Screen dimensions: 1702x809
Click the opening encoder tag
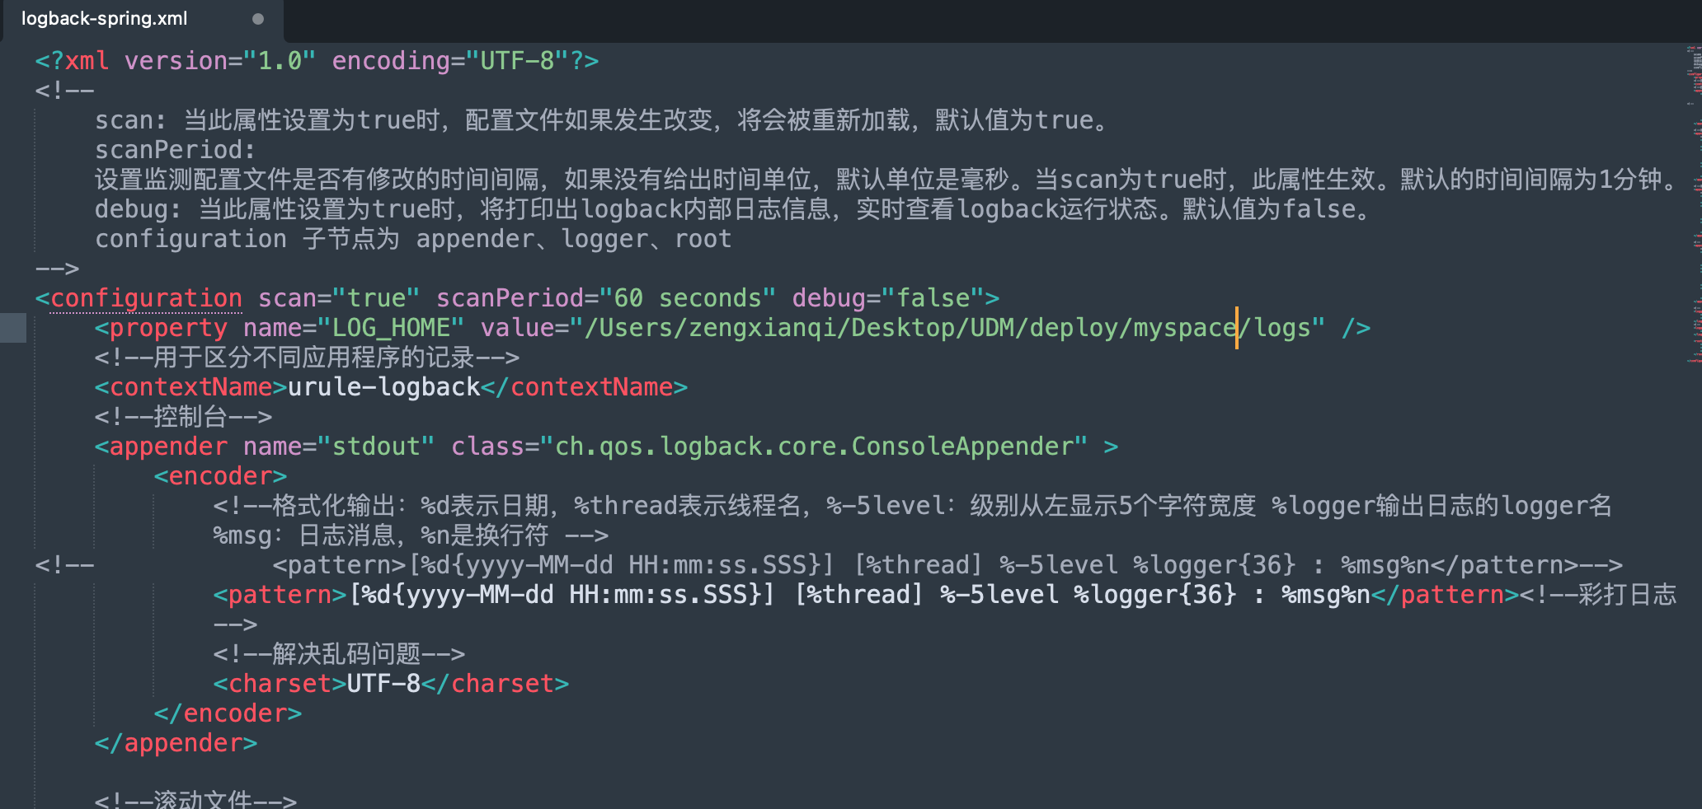tap(220, 476)
